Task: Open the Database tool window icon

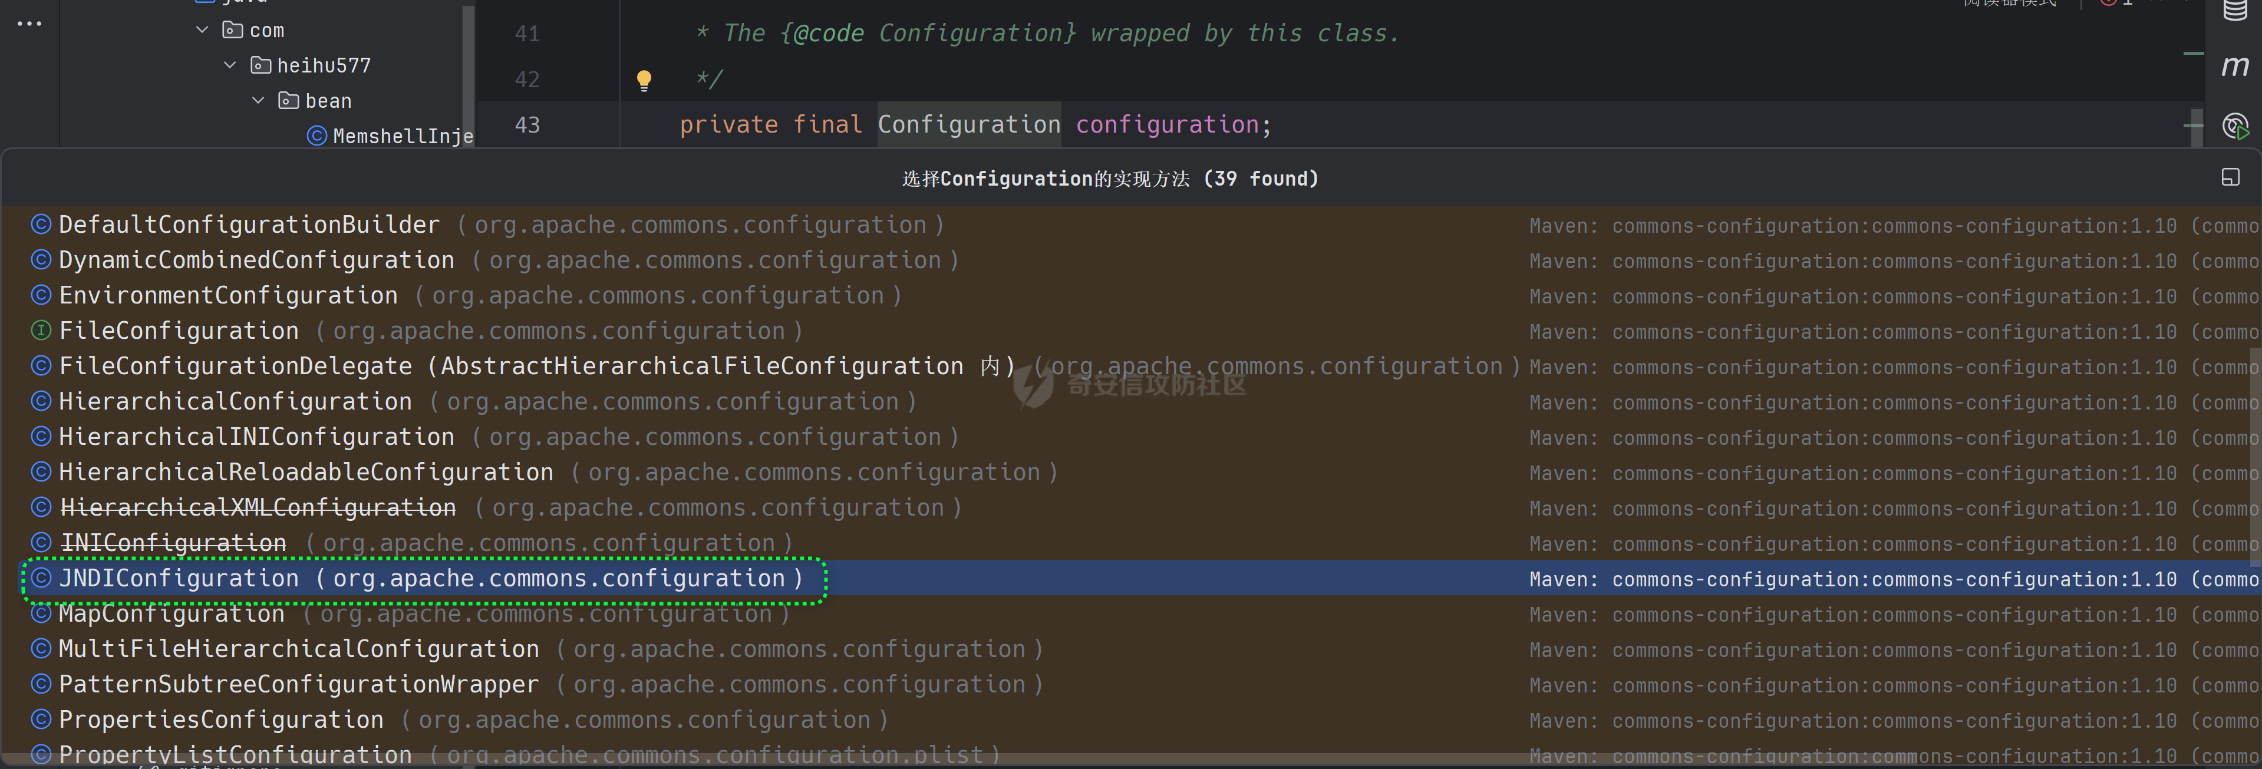Action: (2235, 11)
